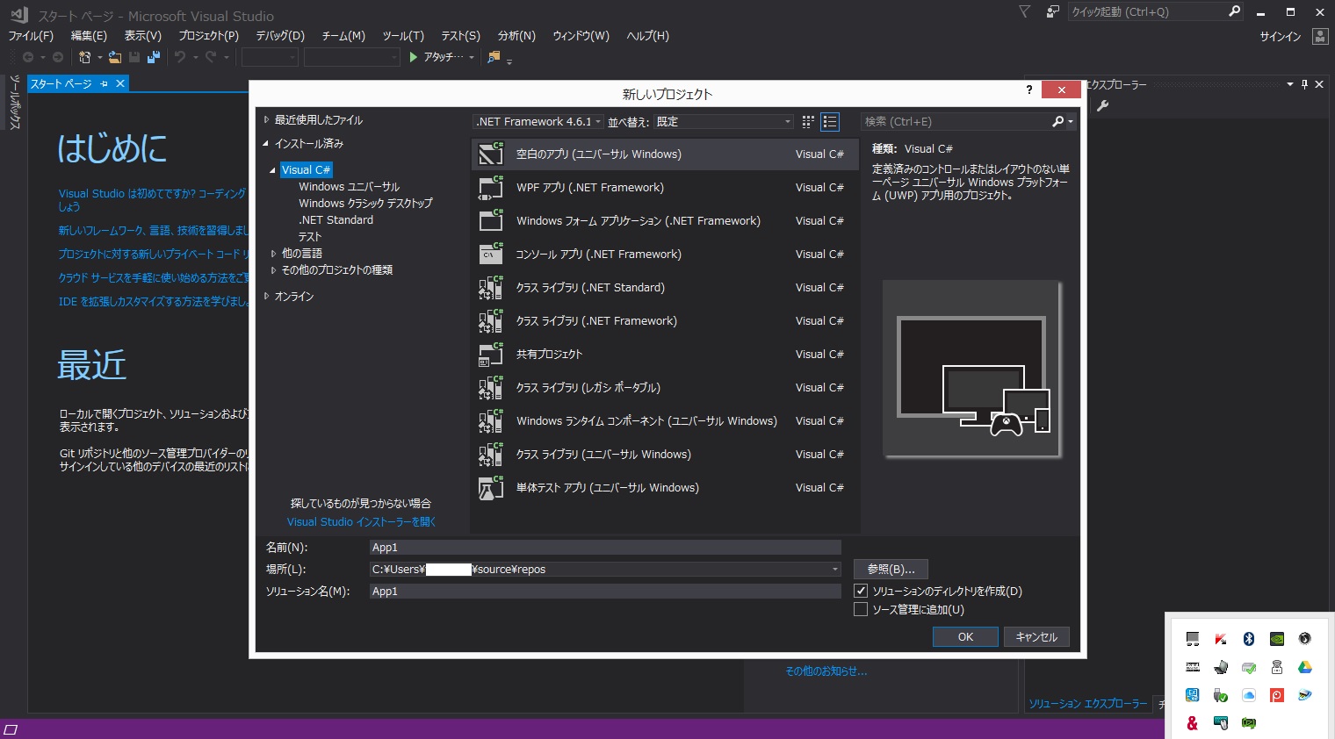Click the green start arrow for アタッチ
This screenshot has height=739, width=1335.
click(x=413, y=57)
